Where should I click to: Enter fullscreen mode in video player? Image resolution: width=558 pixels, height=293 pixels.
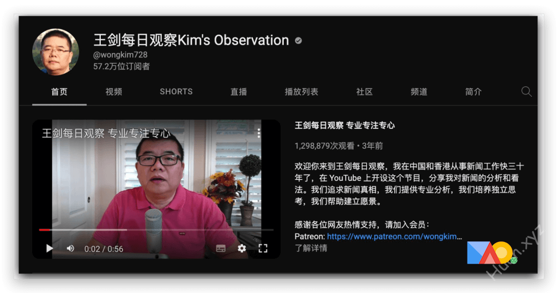(x=263, y=248)
